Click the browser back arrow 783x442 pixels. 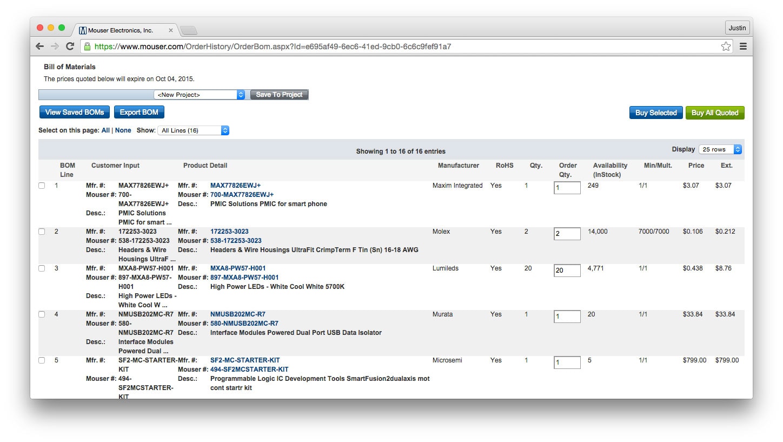point(39,47)
